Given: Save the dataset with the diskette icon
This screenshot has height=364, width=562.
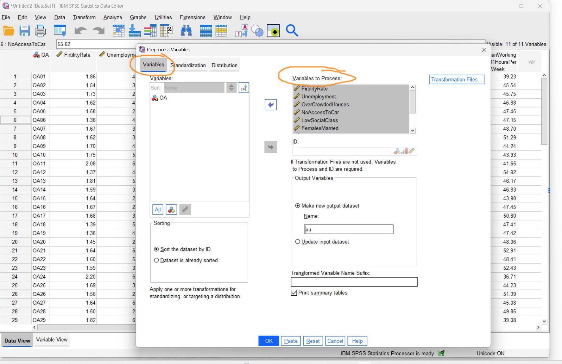Looking at the screenshot, I should tap(25, 31).
